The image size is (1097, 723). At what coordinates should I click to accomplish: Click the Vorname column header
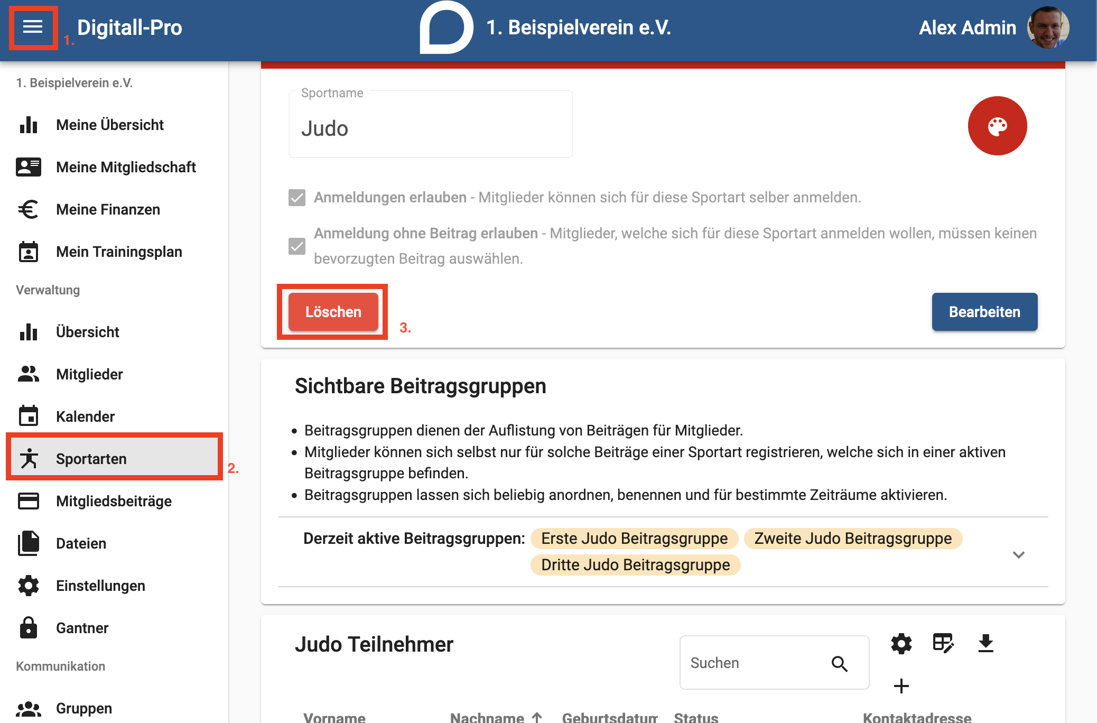tap(334, 717)
